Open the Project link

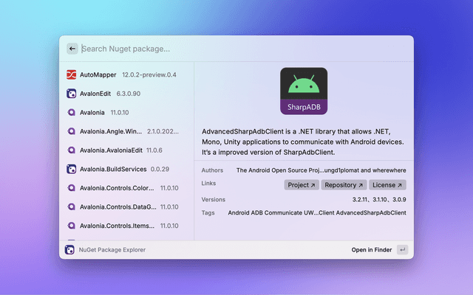click(x=301, y=185)
